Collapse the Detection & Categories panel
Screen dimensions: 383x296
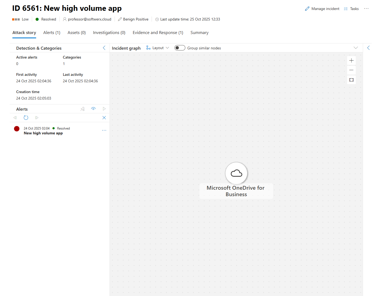(104, 48)
